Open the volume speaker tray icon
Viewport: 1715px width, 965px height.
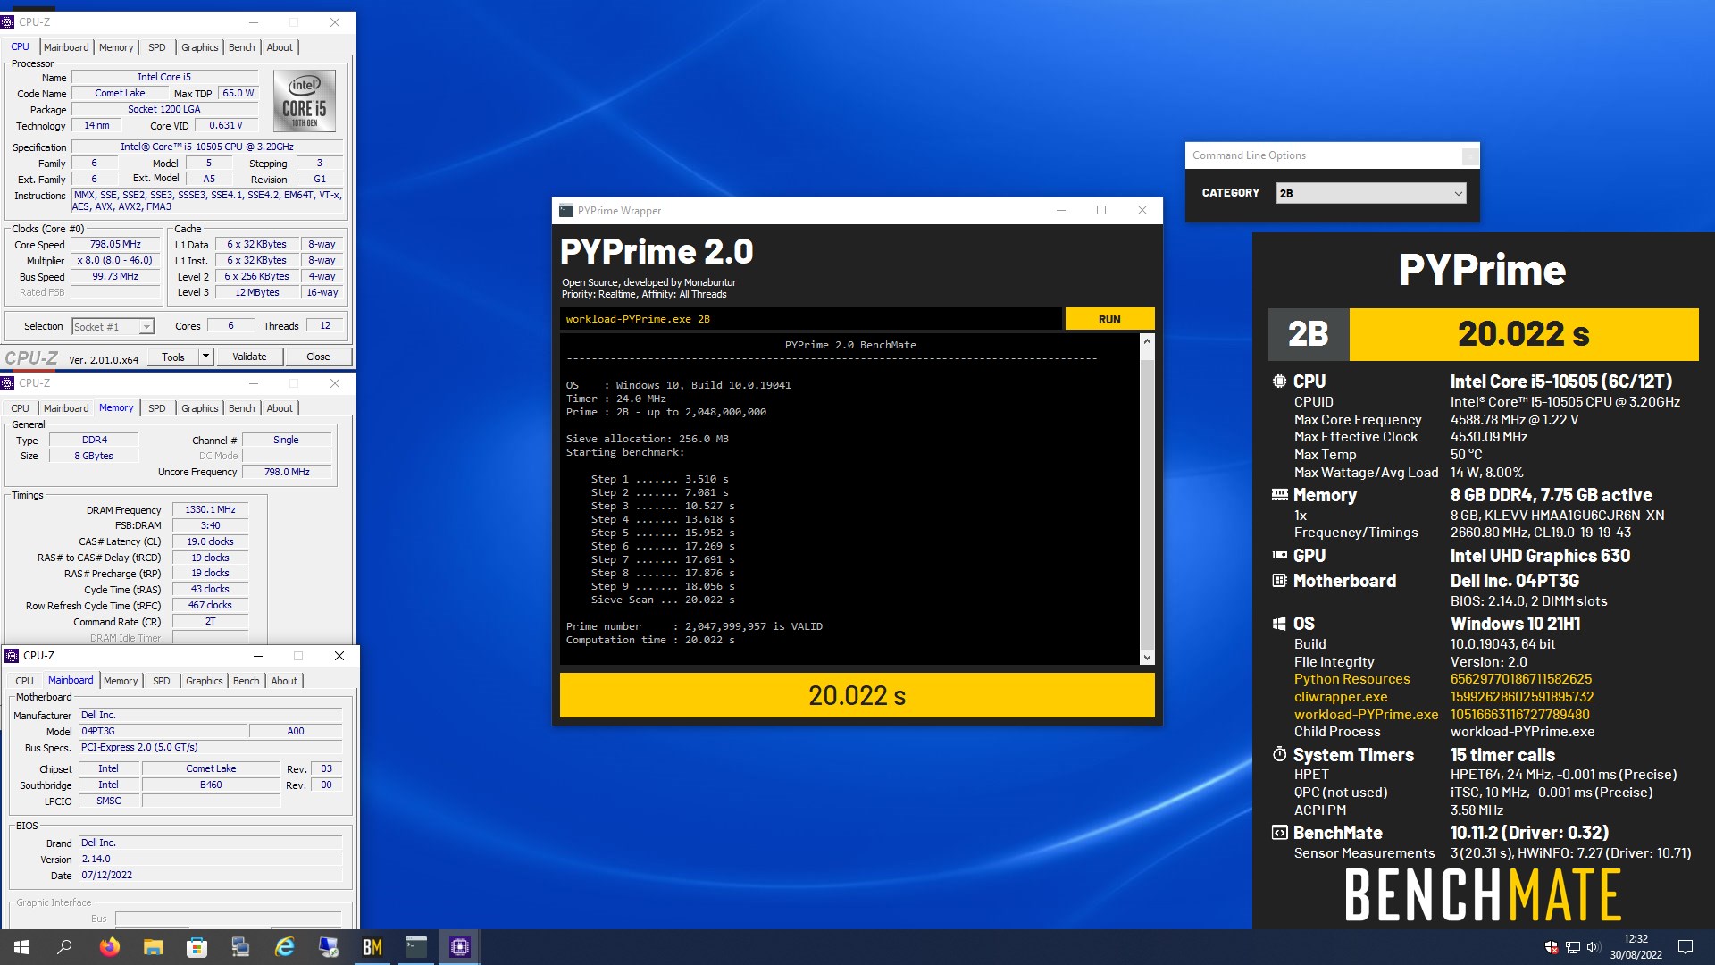click(x=1594, y=947)
